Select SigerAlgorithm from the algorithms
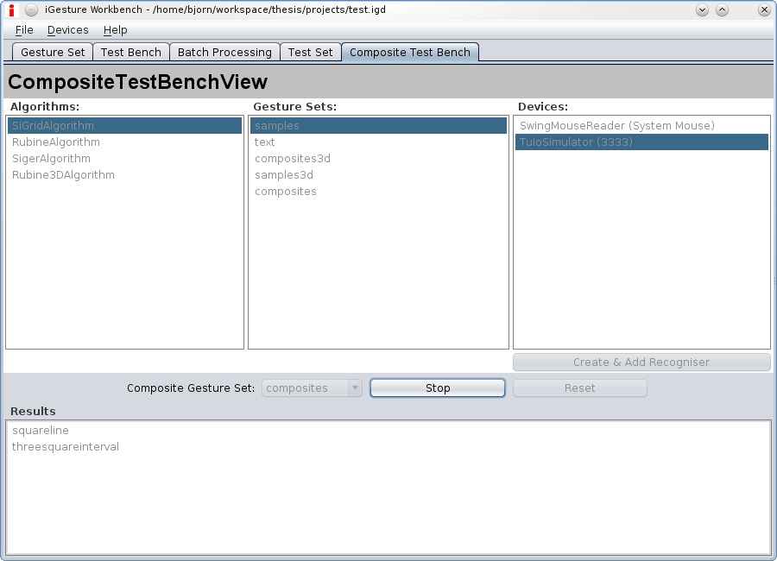This screenshot has height=561, width=777. (51, 159)
